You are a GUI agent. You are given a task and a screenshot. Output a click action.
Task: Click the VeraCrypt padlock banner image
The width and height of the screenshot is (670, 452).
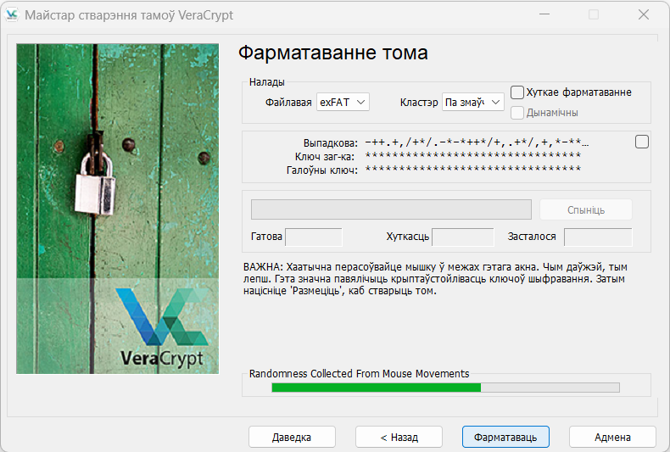118,209
